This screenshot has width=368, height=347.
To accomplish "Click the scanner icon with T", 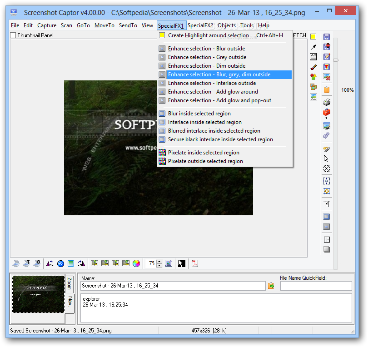I will [x=26, y=263].
